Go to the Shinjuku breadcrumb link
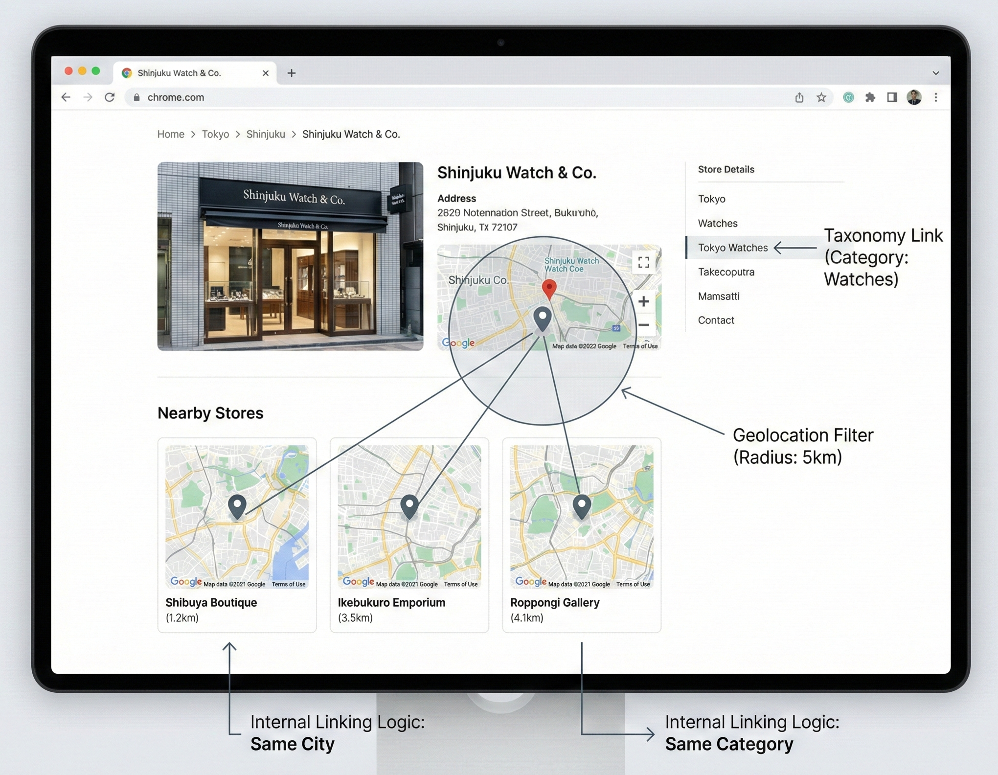Viewport: 998px width, 775px height. [265, 134]
